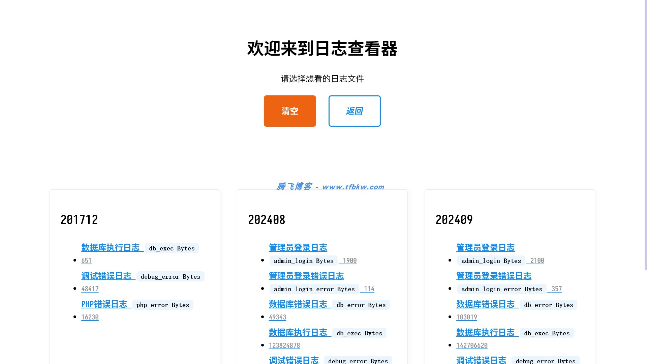Click the orange 清空 button
The image size is (647, 364).
(290, 111)
